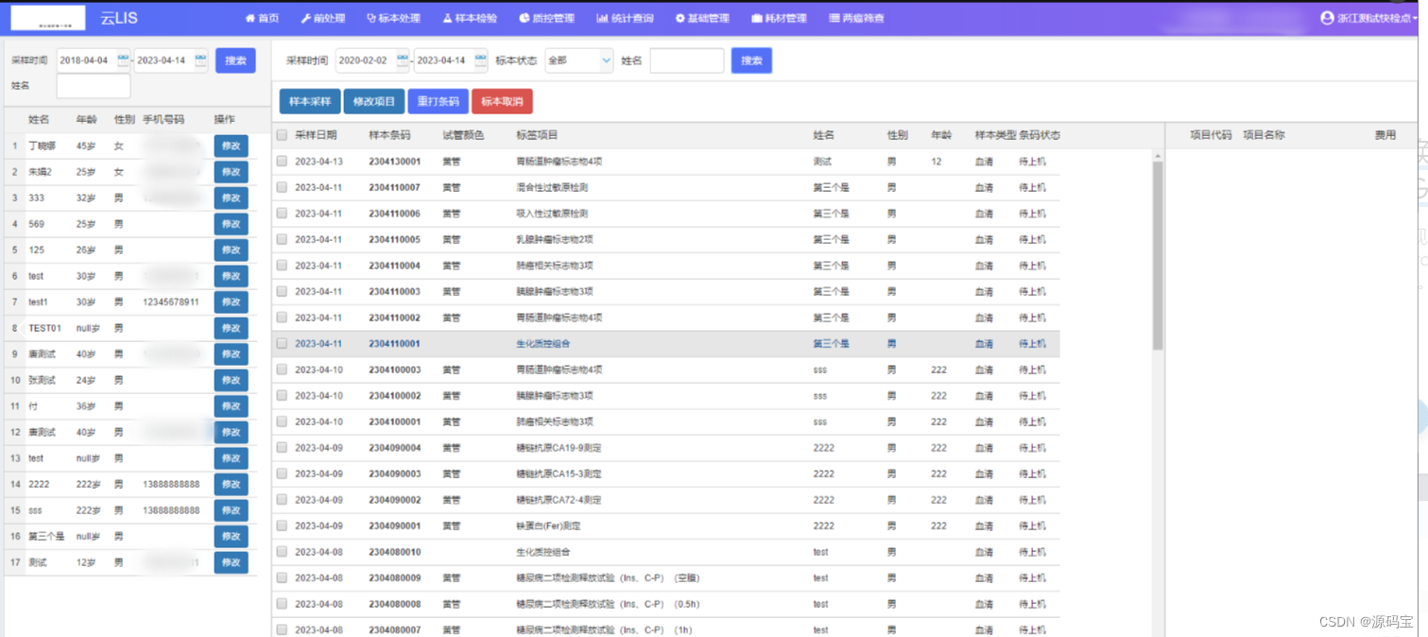Screen dimensions: 1428x637
Task: Open the 质控管理 pie chart icon
Action: 523,17
